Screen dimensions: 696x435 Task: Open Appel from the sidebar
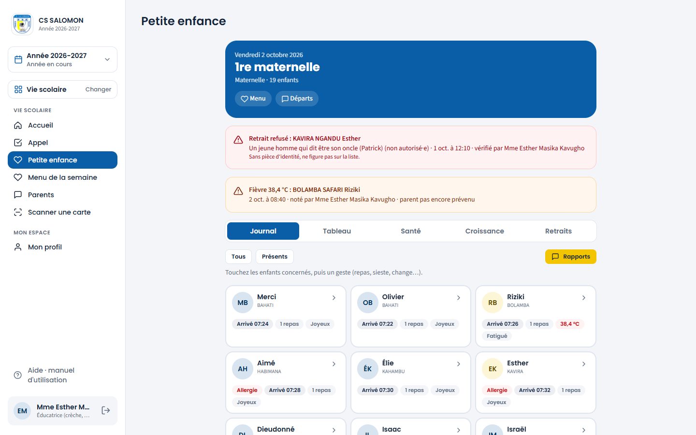pos(62,143)
